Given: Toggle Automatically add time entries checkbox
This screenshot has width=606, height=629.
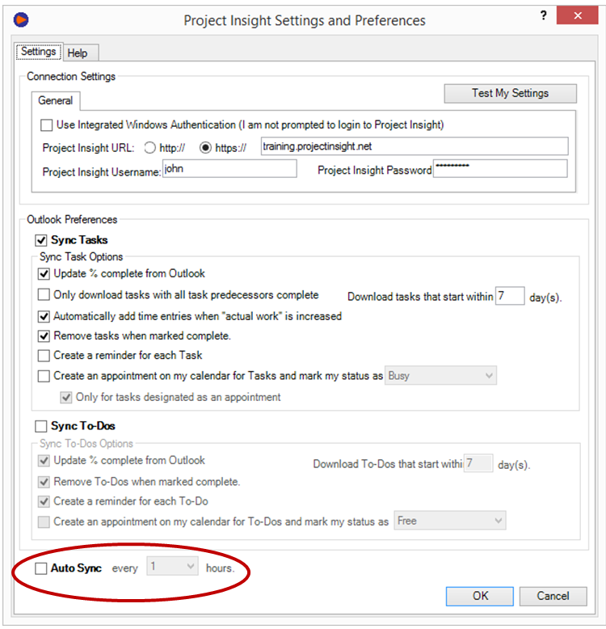Looking at the screenshot, I should point(44,316).
